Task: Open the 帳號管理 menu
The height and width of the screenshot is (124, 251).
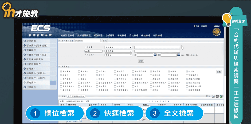Action: (x=98, y=35)
